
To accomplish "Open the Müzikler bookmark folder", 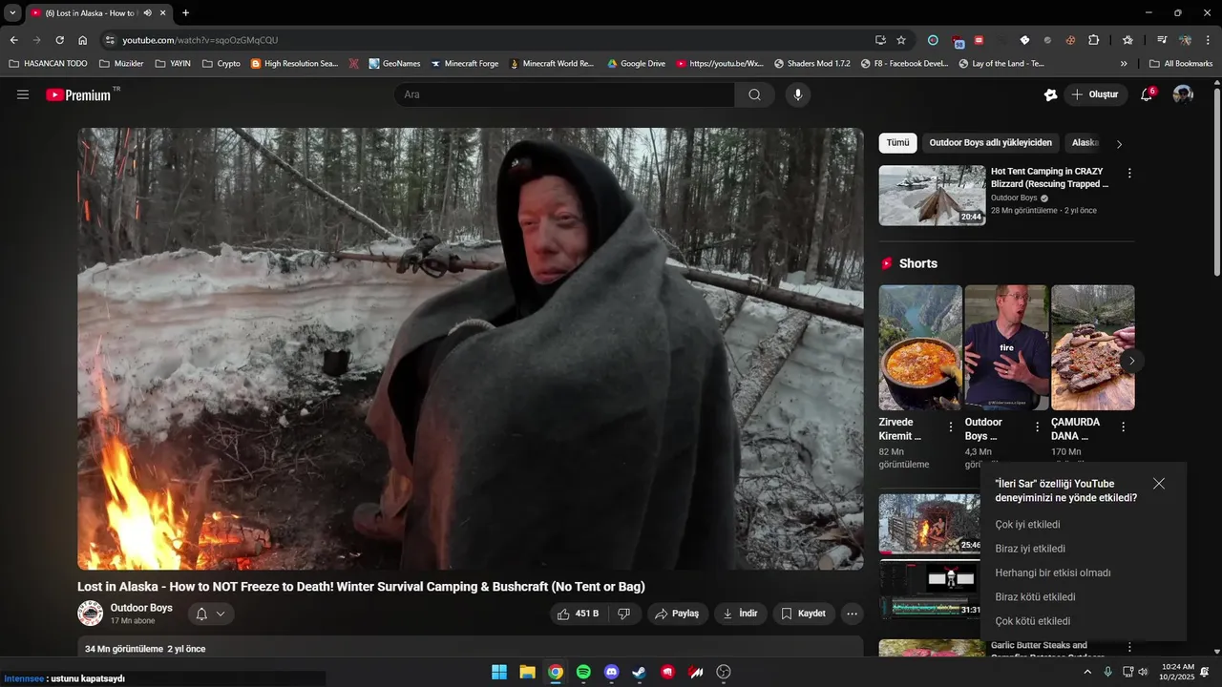I will [121, 64].
